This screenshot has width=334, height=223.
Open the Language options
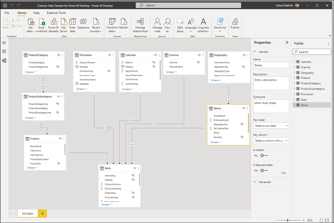pos(191,25)
